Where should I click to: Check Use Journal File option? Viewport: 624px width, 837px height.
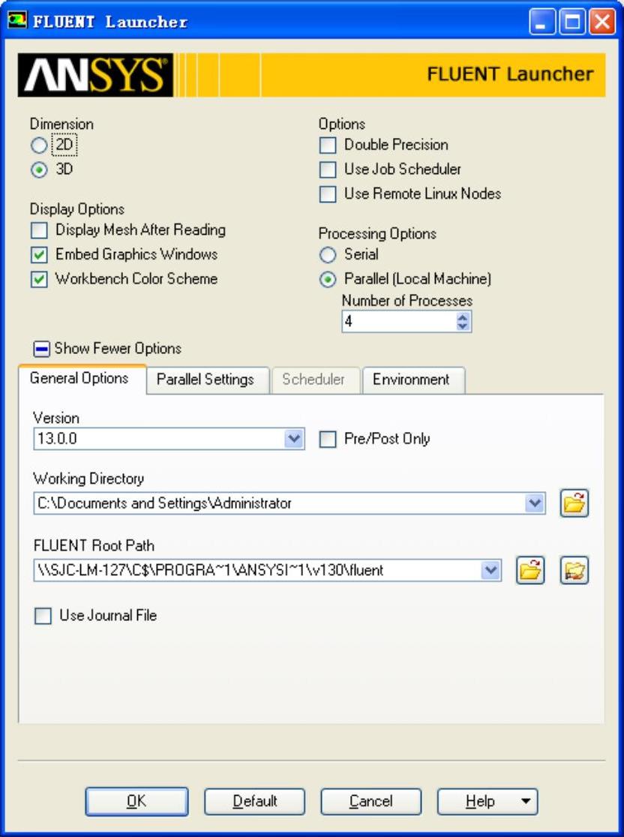pos(43,616)
